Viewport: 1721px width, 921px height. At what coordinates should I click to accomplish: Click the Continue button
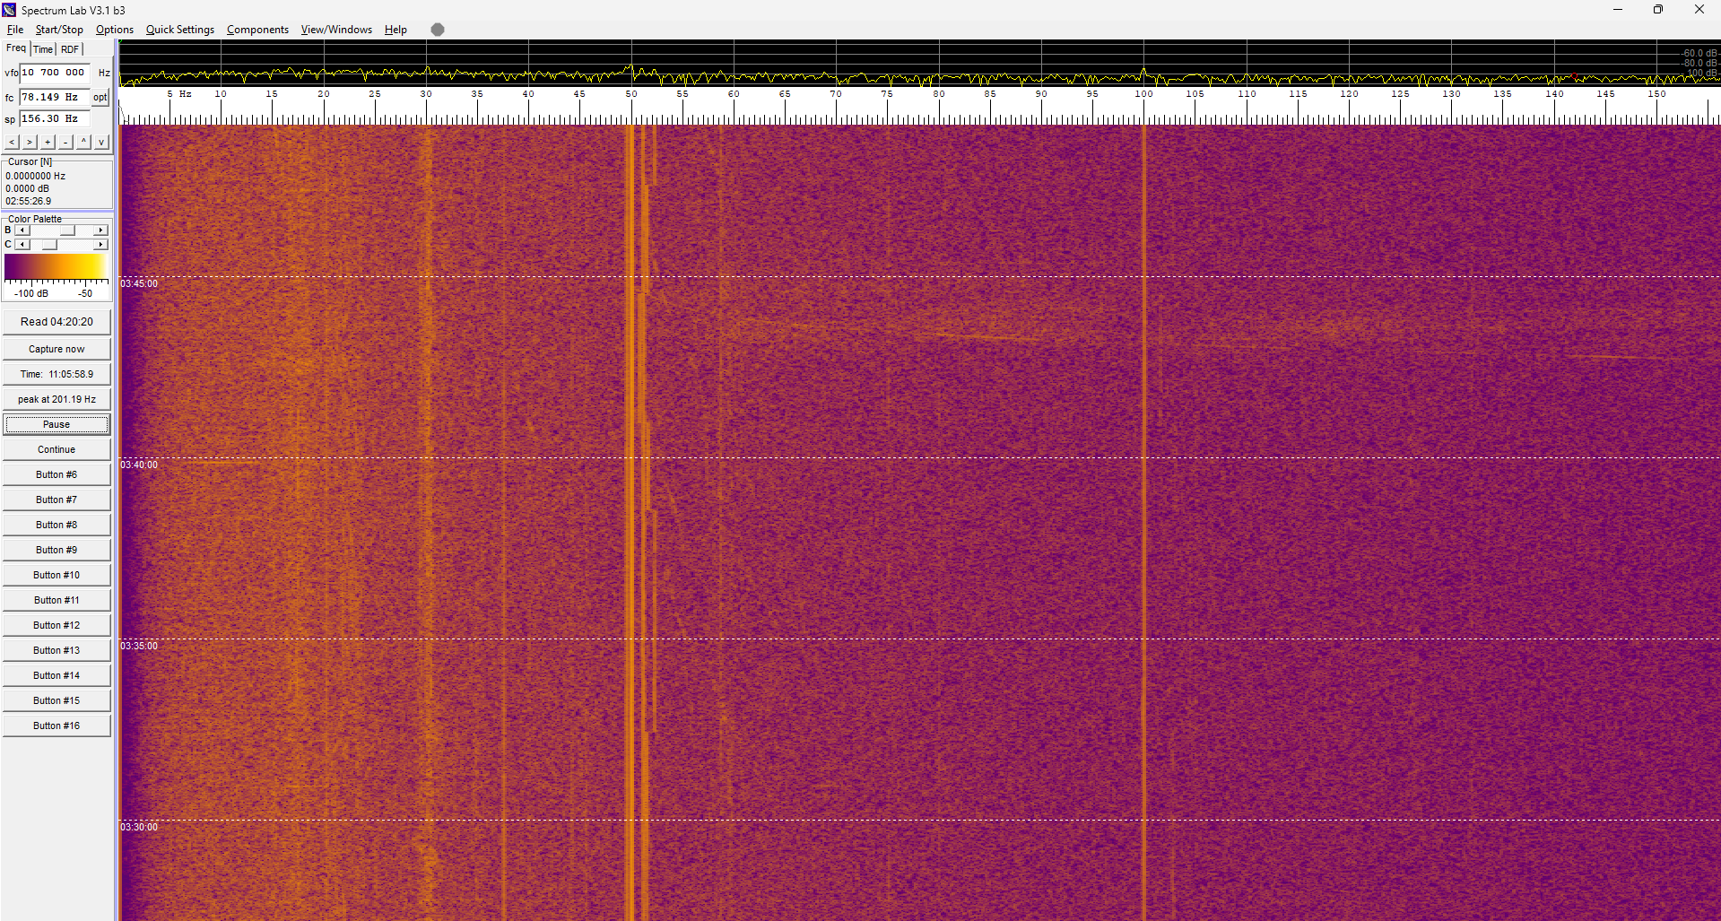coord(56,449)
